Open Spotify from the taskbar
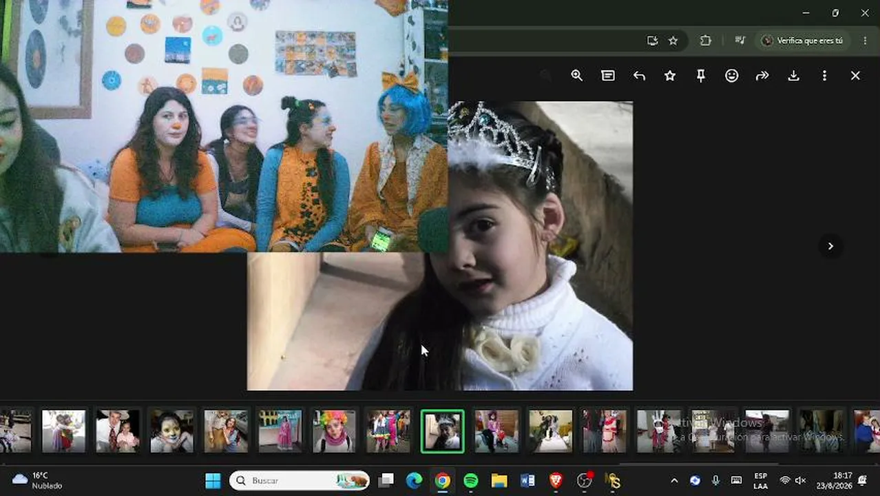Viewport: 880px width, 496px height. coord(471,480)
